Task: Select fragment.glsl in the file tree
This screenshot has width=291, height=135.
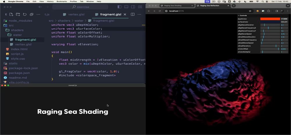Action: click(x=26, y=39)
